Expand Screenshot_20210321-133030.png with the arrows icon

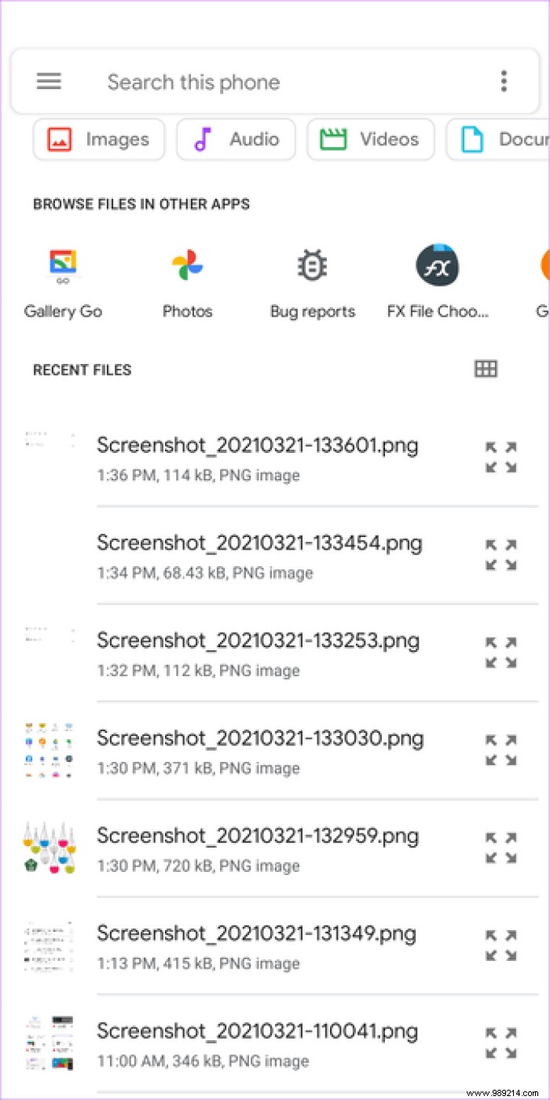(x=500, y=749)
